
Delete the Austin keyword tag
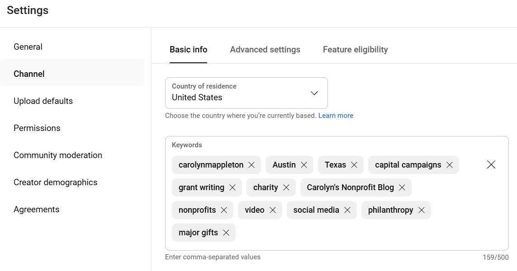coord(304,165)
